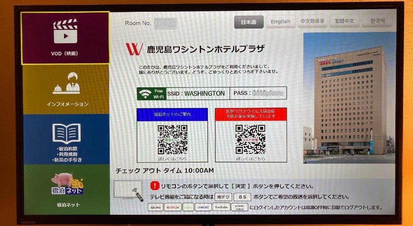Open the インフォメーション concierge tile
The image size is (413, 226).
point(66,89)
